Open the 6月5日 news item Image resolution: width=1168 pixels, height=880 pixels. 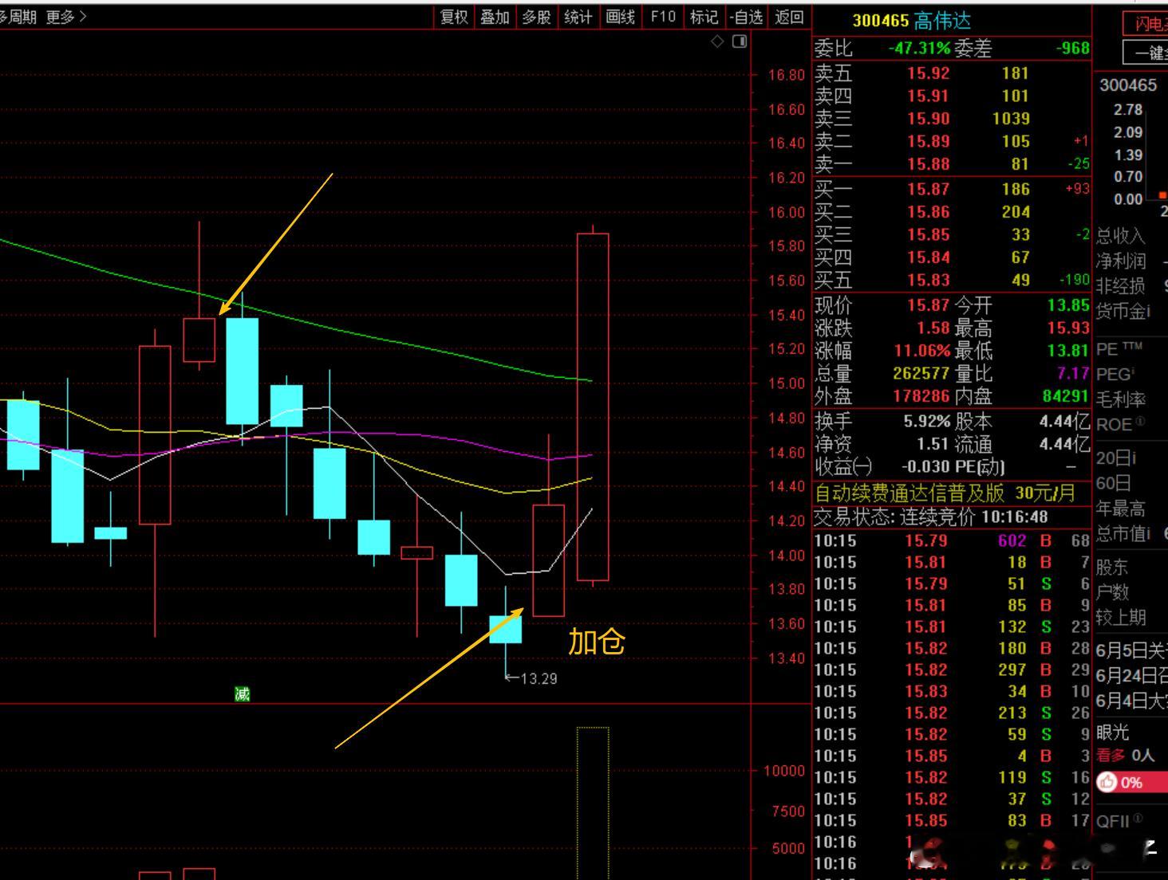(1131, 650)
